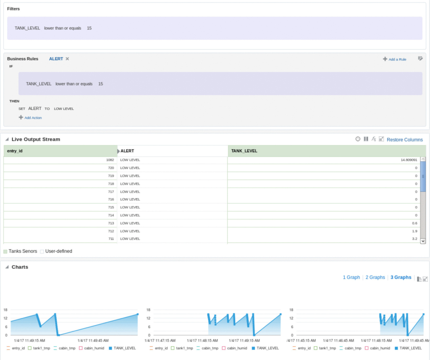Click the plus icon beside Add a Rule
This screenshot has width=430, height=360.
pyautogui.click(x=385, y=59)
